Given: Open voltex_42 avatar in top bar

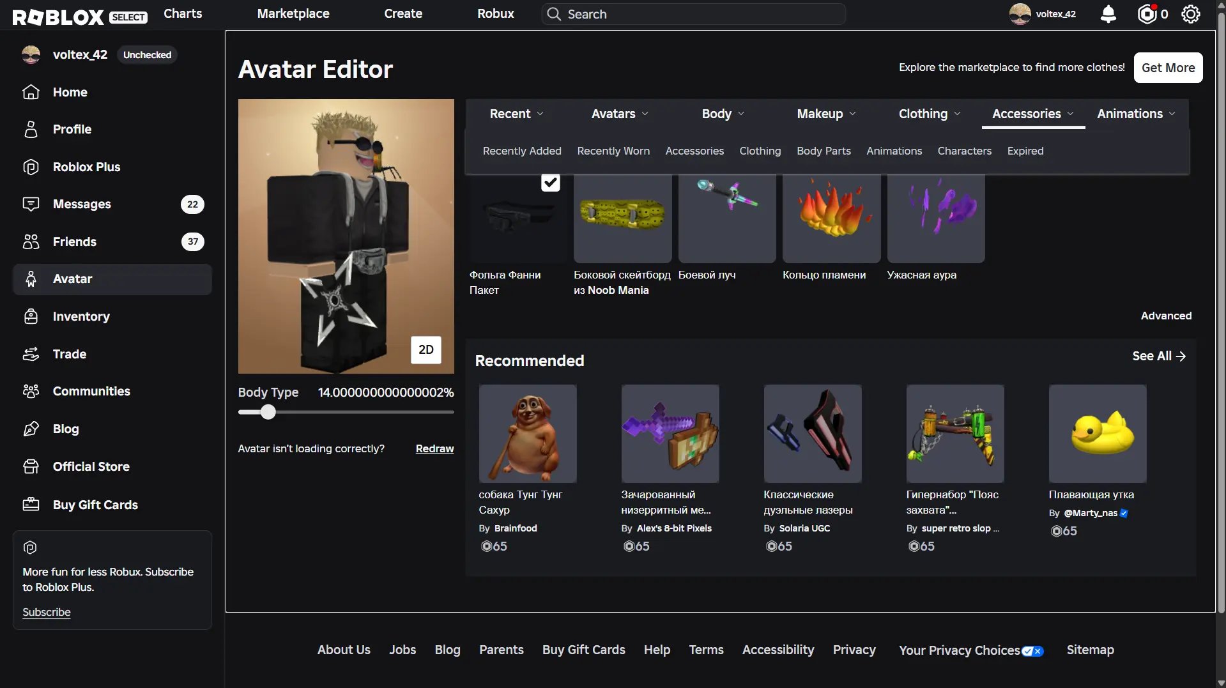Looking at the screenshot, I should [1020, 14].
